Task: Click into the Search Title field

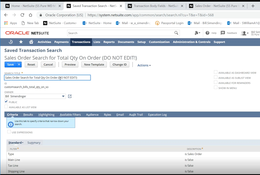Action: 47,78
